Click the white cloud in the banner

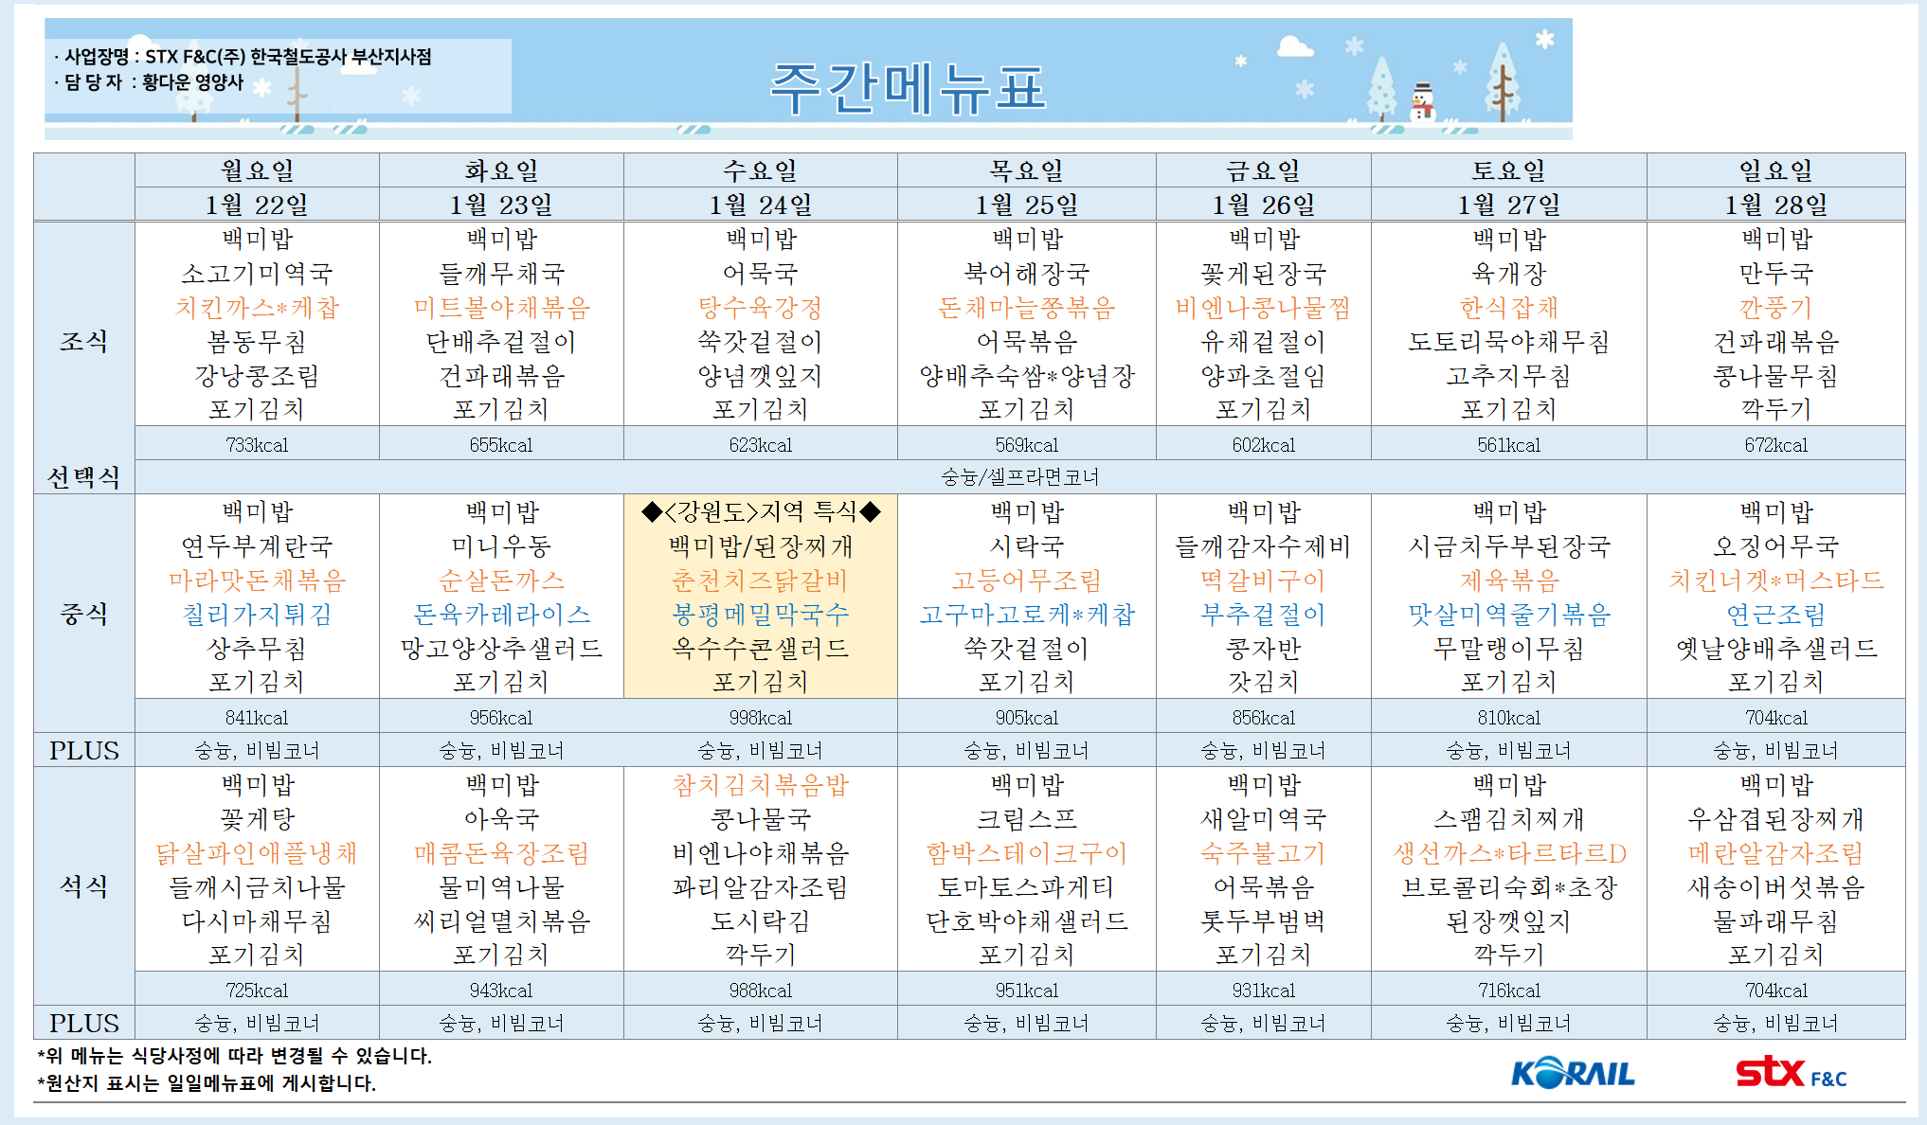click(1294, 46)
